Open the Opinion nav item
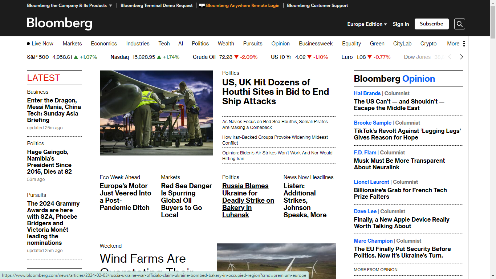 281,44
